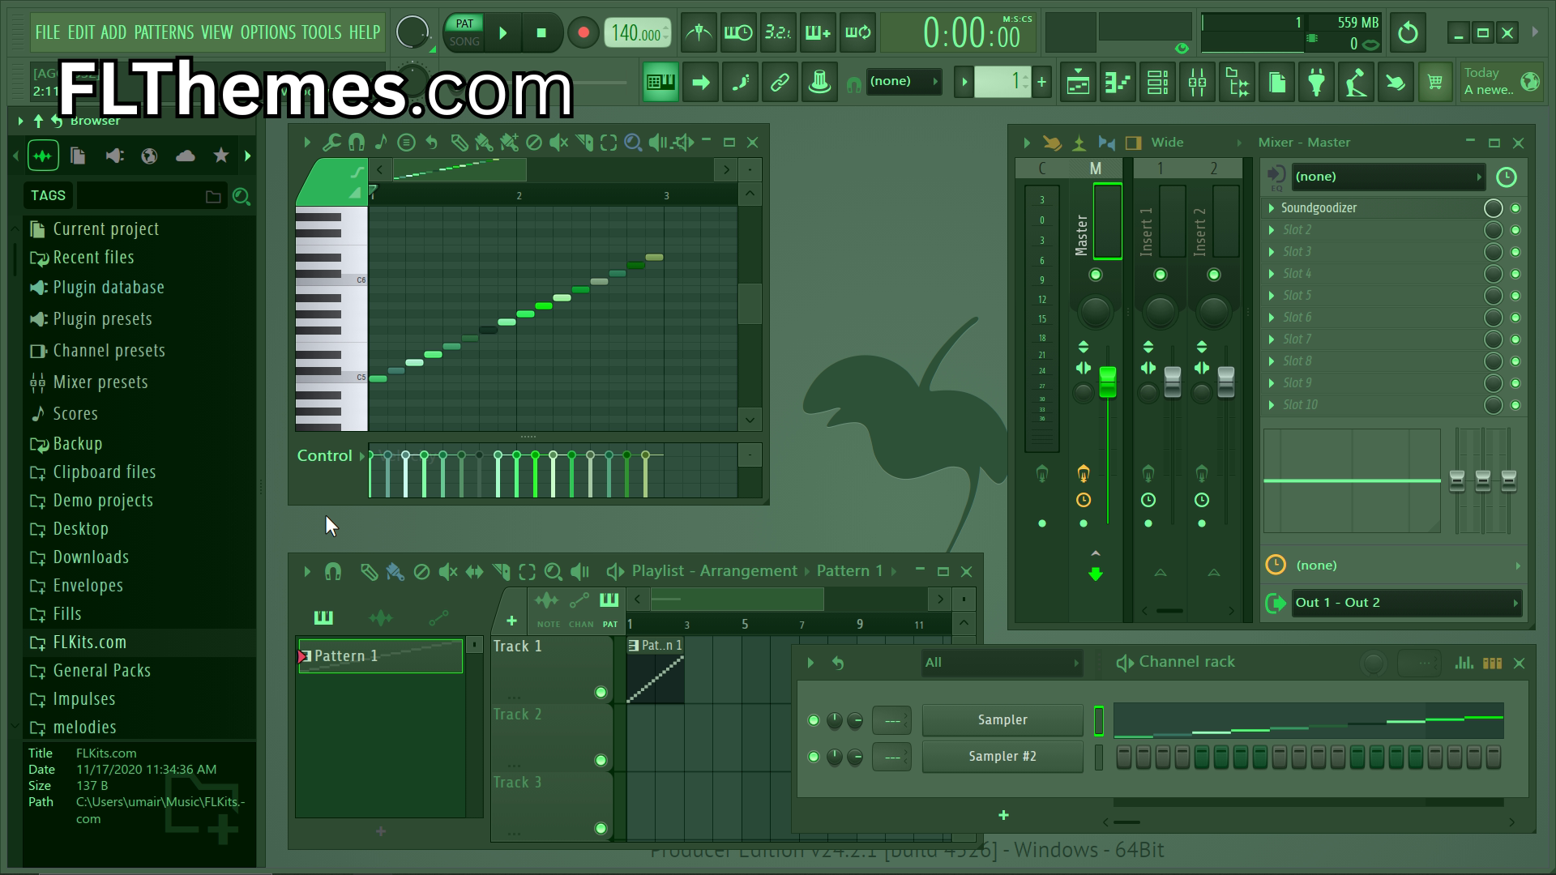
Task: Open the mixer from toolbar
Action: (x=1197, y=82)
